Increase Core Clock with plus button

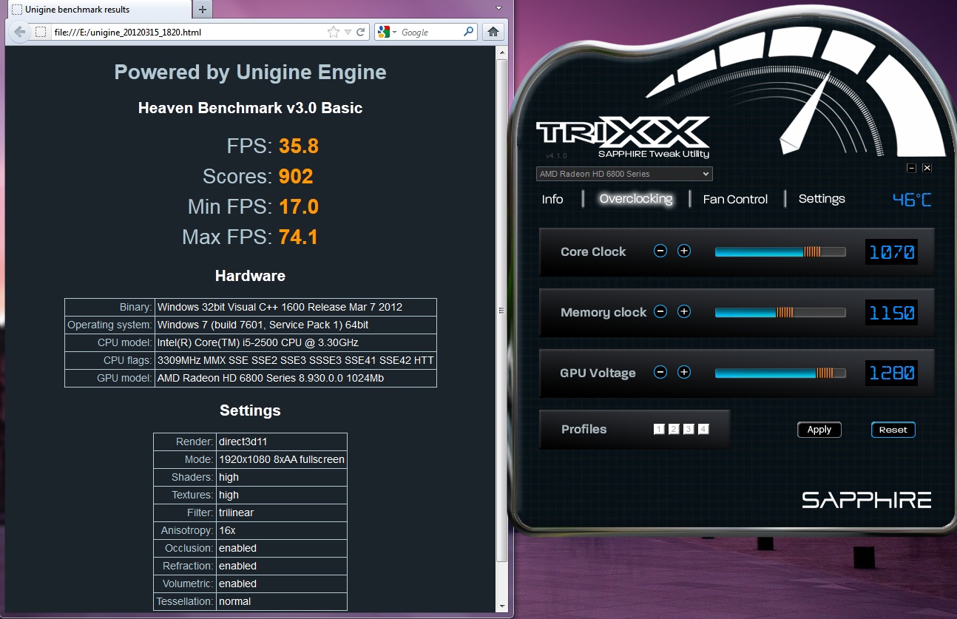684,251
